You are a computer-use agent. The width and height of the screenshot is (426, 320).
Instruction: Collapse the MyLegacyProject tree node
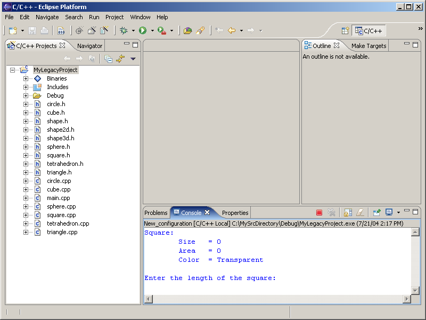[x=12, y=70]
